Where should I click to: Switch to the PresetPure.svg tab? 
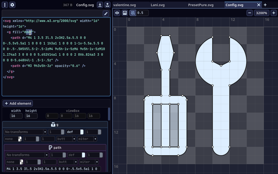[206, 5]
